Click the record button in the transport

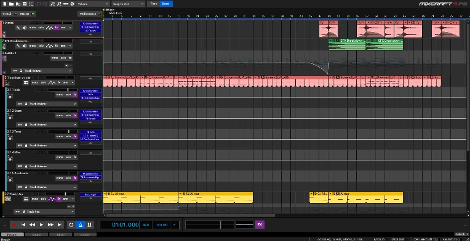tap(14, 224)
